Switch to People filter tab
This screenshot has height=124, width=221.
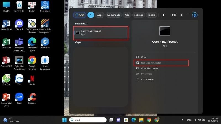pyautogui.click(x=151, y=15)
